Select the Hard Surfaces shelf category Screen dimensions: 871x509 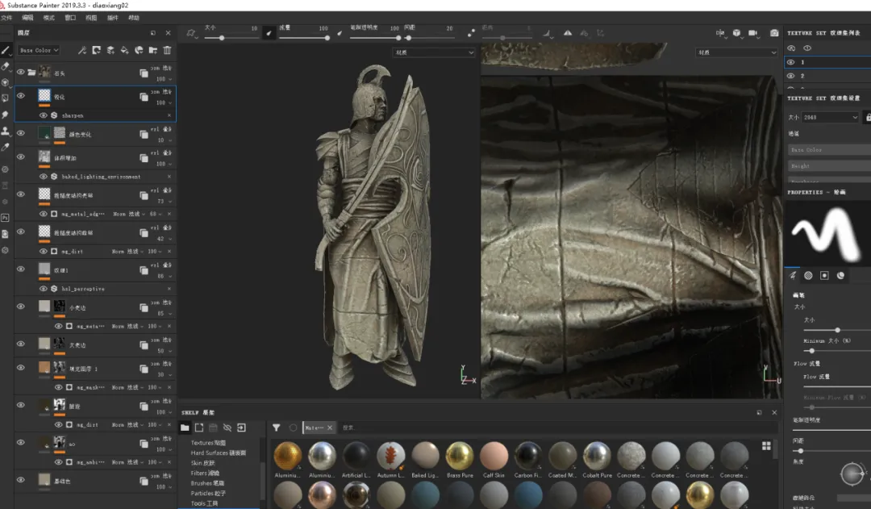pyautogui.click(x=218, y=453)
